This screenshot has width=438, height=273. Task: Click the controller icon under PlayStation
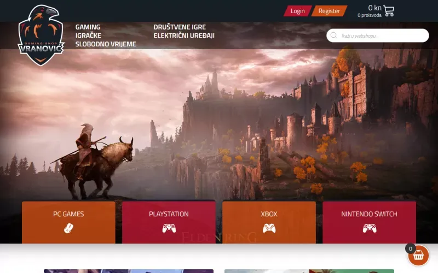pyautogui.click(x=169, y=228)
